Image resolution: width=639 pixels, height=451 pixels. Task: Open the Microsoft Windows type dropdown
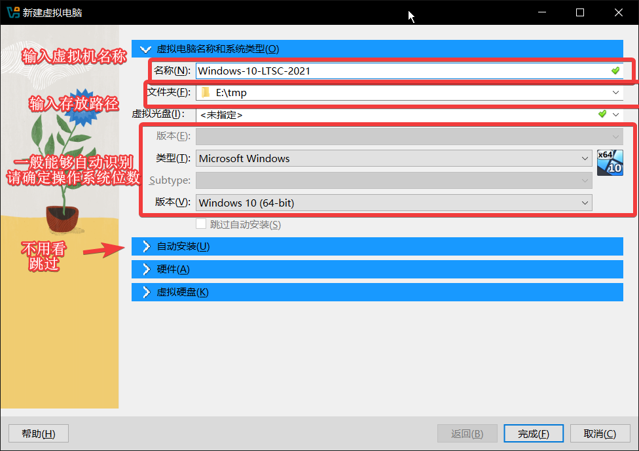(585, 158)
